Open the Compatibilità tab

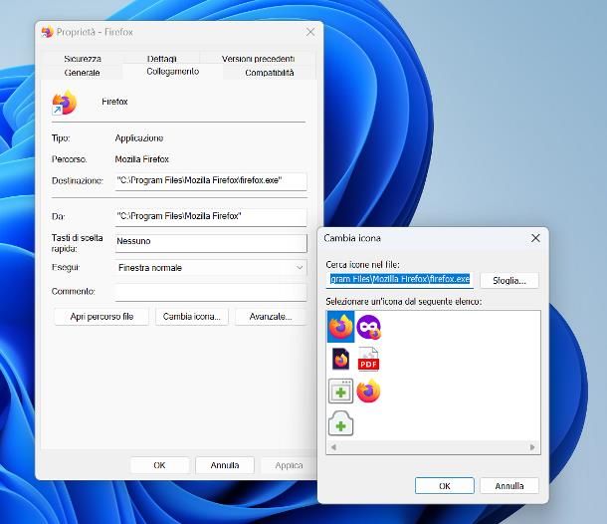[x=270, y=73]
